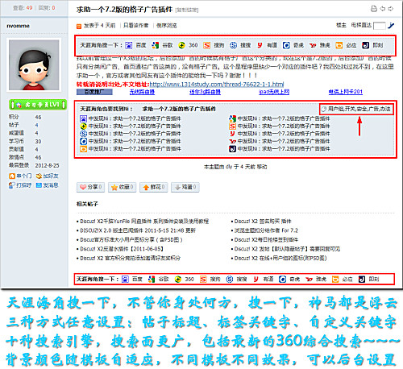Click the 鸡蛋 egg vote button
The width and height of the screenshot is (403, 369).
click(185, 187)
